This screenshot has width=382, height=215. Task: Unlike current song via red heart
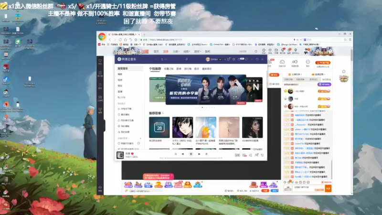pyautogui.click(x=133, y=153)
